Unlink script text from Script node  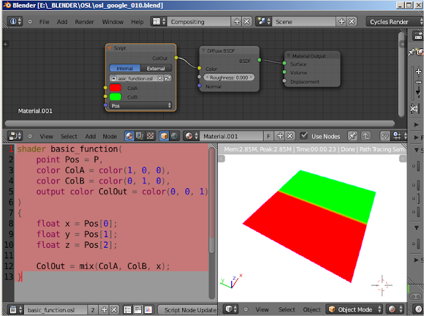pyautogui.click(x=160, y=78)
